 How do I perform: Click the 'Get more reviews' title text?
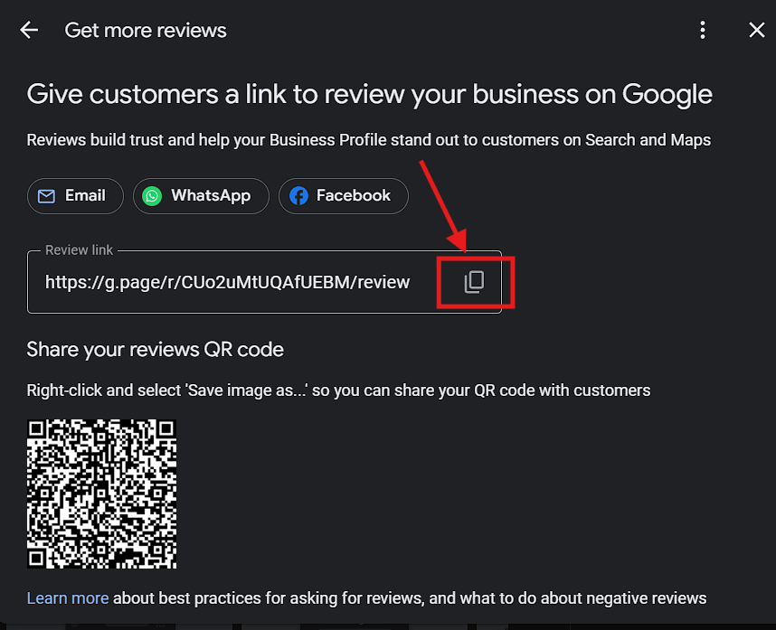click(x=146, y=31)
